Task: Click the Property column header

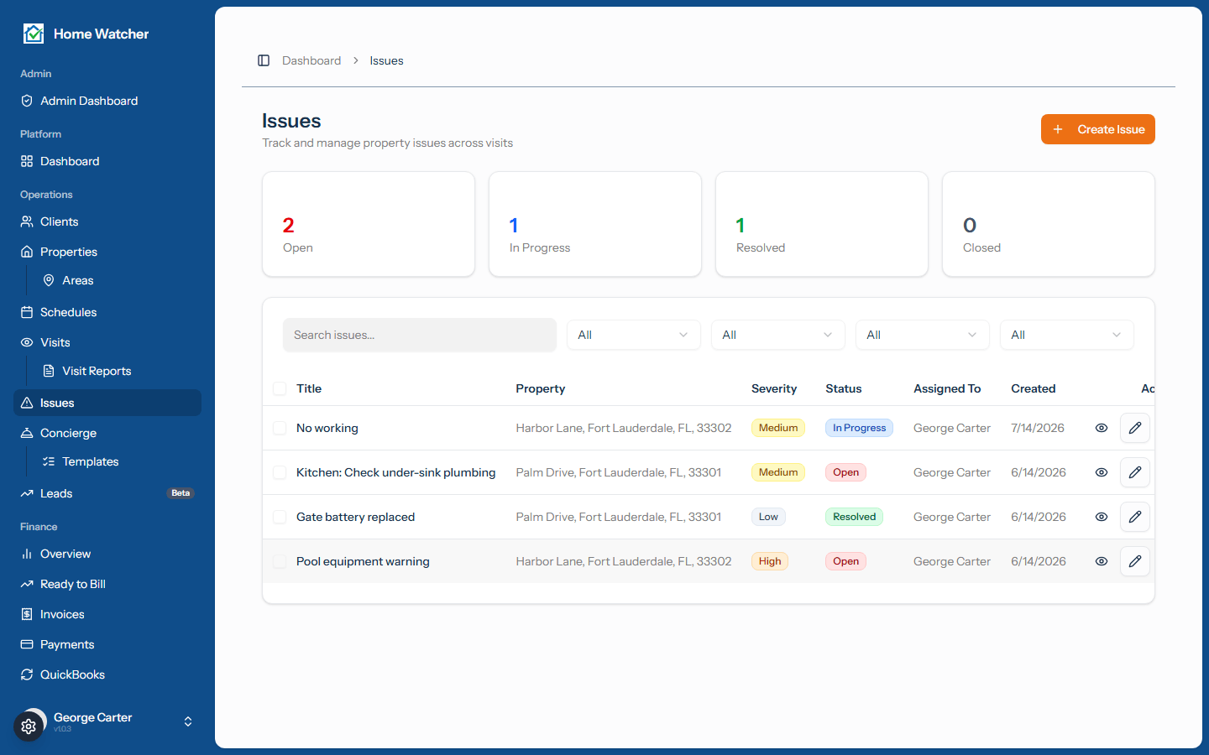Action: point(541,388)
